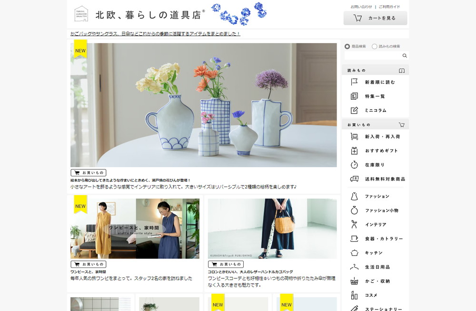Open ファッション小物 category

(382, 210)
